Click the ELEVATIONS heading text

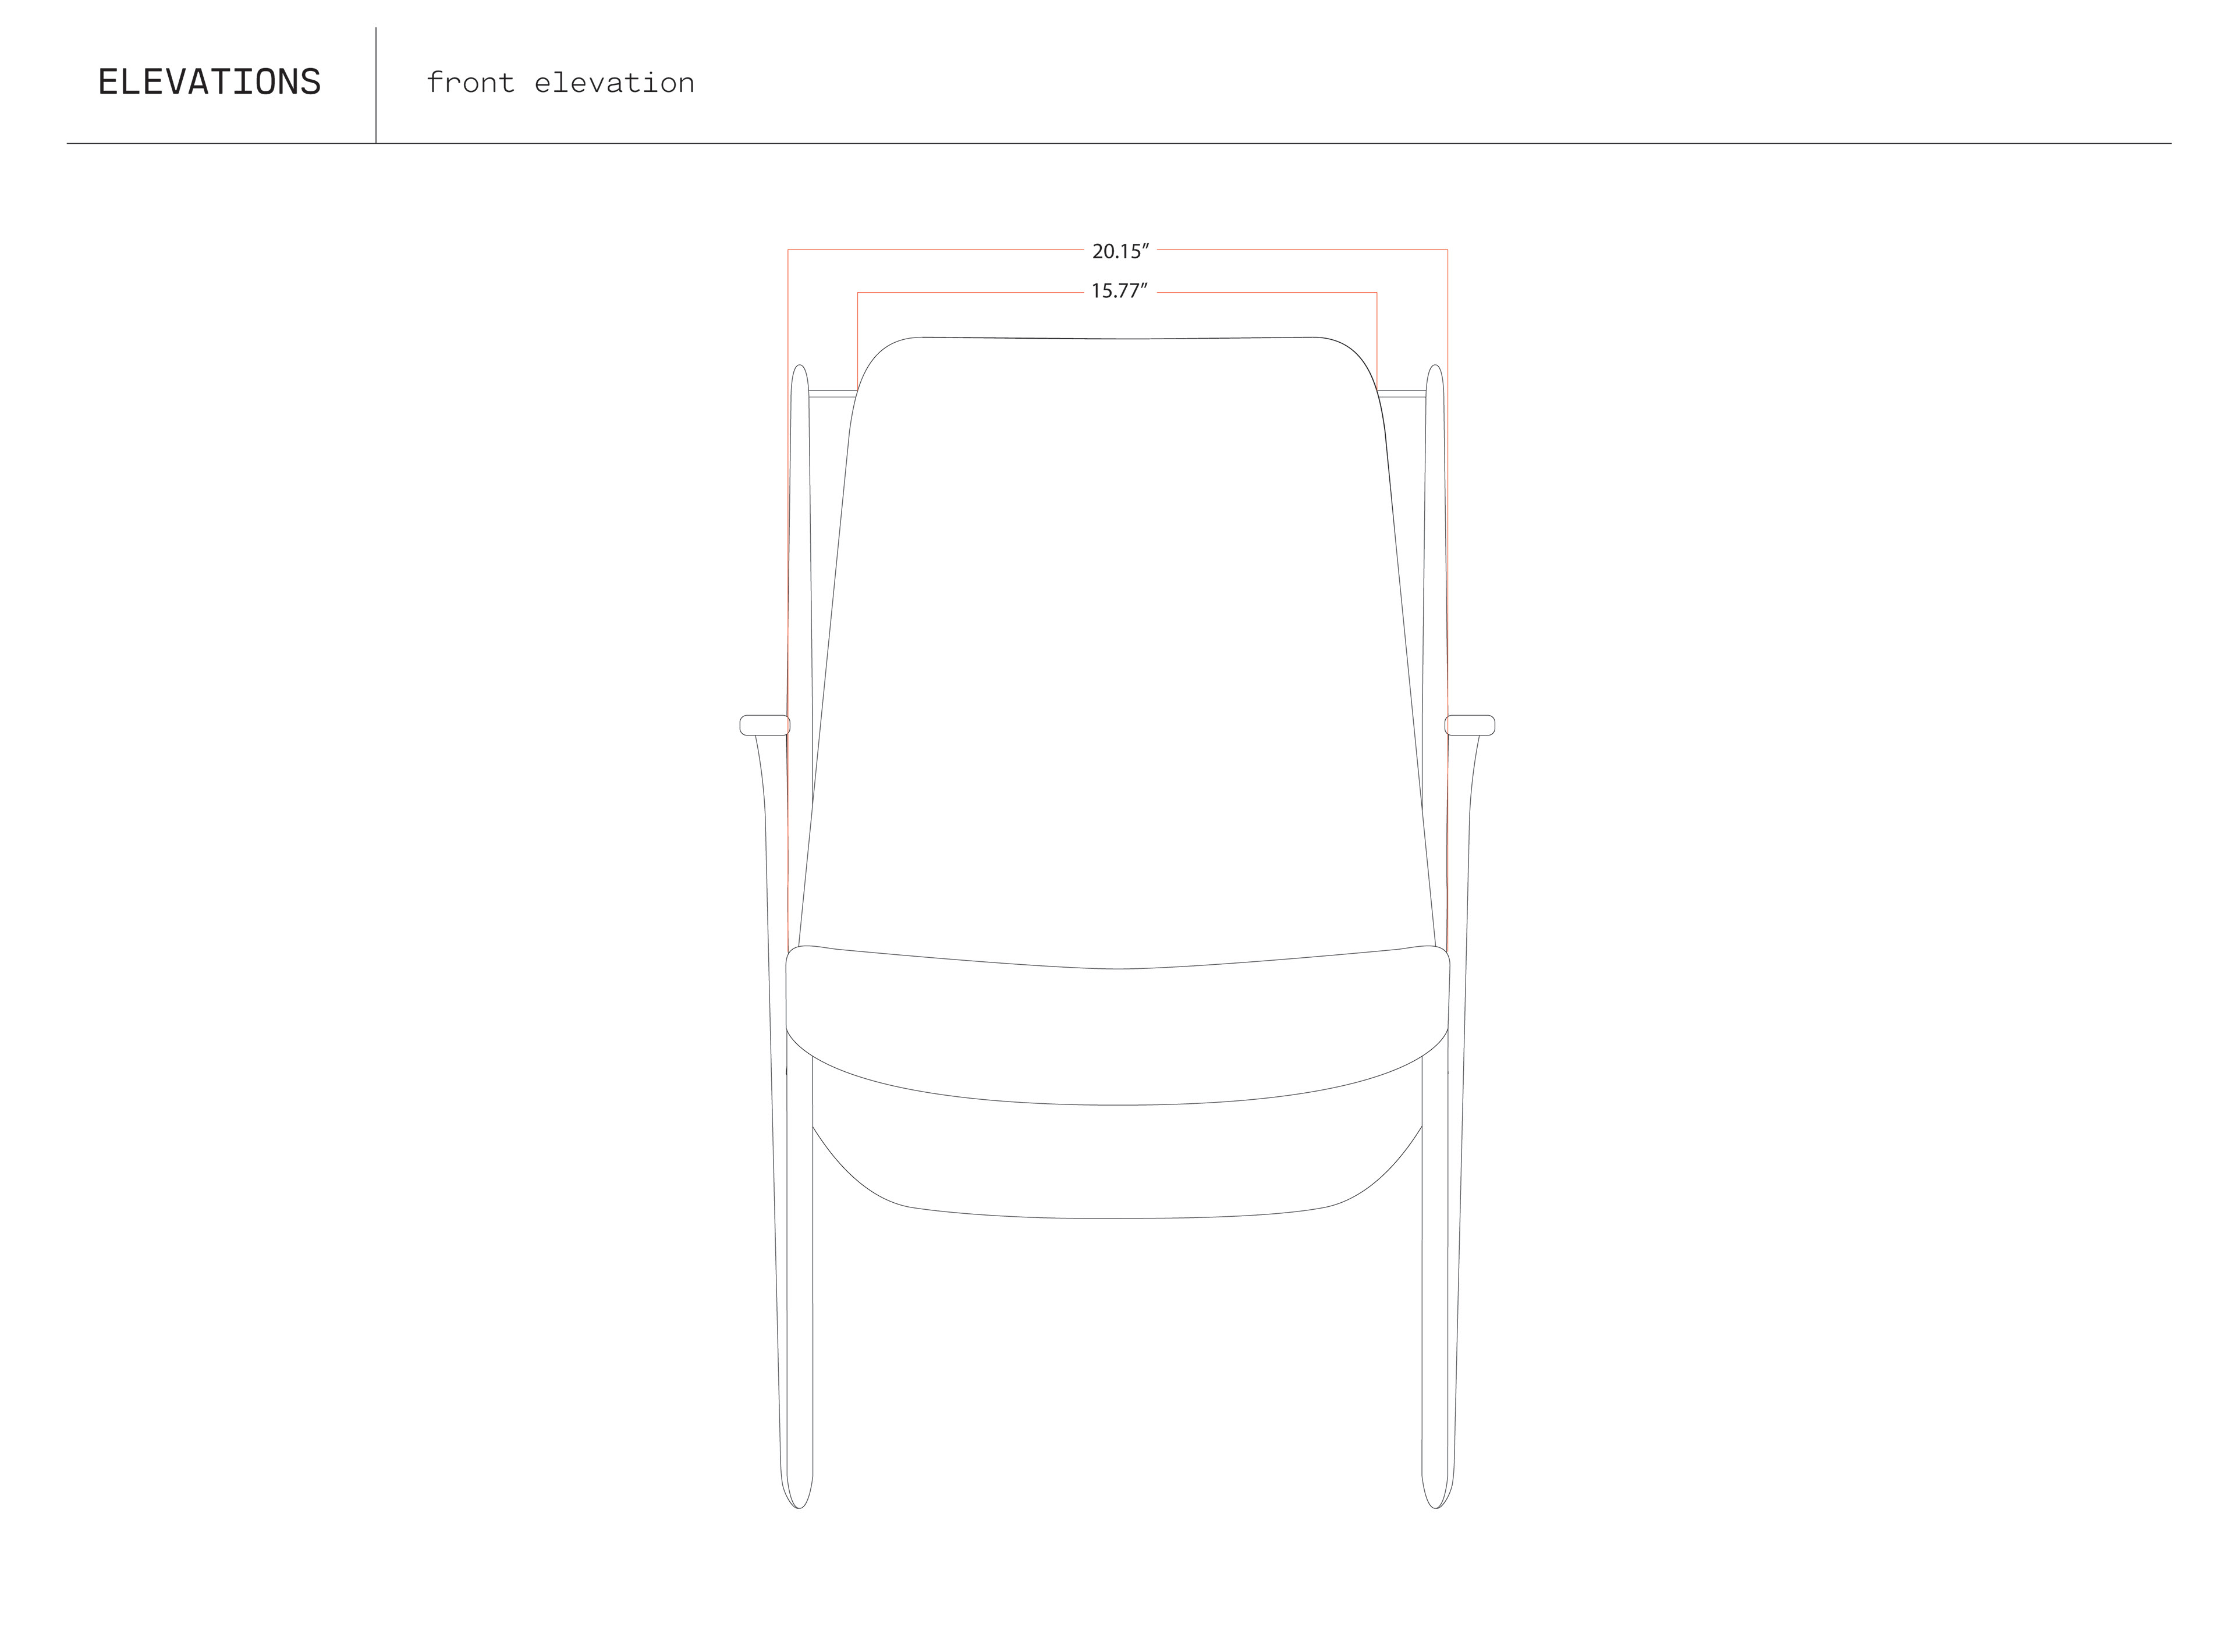(209, 82)
